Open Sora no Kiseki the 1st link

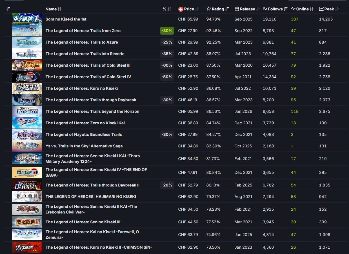click(x=66, y=19)
